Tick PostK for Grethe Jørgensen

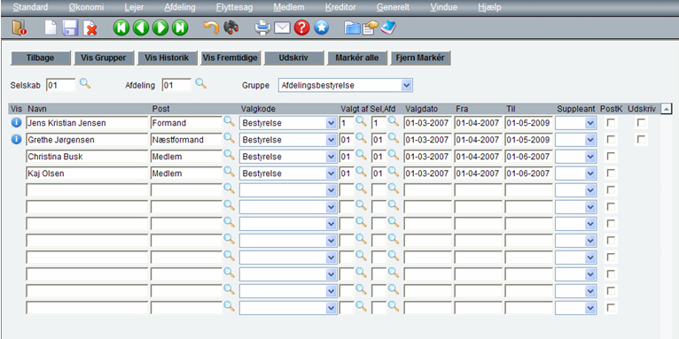(611, 140)
